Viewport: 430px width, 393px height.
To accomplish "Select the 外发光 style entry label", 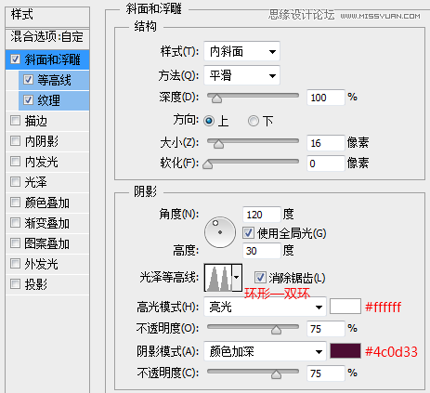I will (x=41, y=264).
